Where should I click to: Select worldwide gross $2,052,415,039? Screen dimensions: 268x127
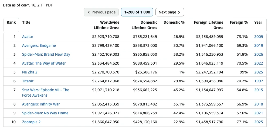pos(106,104)
